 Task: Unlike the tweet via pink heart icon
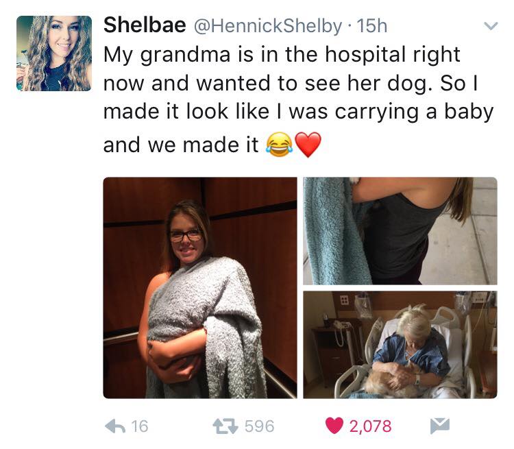click(x=334, y=426)
